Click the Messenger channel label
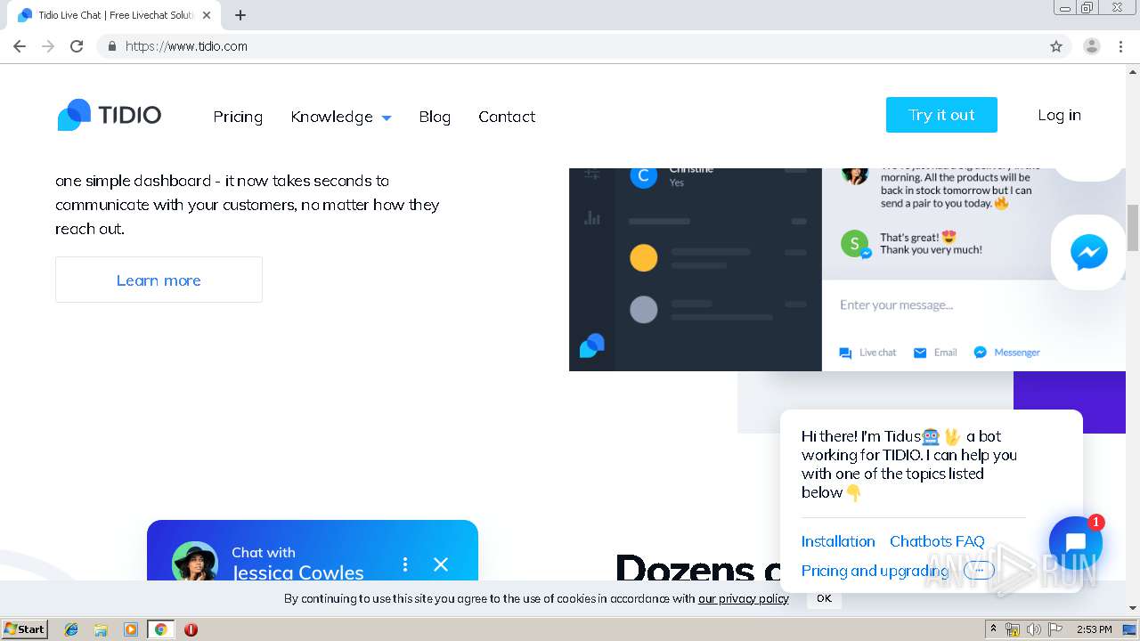The width and height of the screenshot is (1140, 641). tap(1017, 353)
